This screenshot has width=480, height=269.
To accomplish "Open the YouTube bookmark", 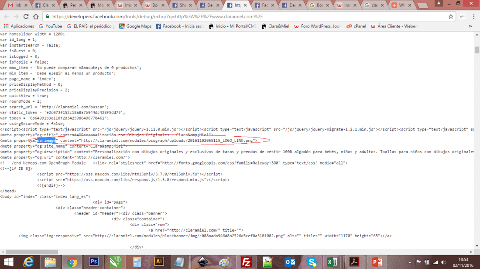I will click(x=51, y=26).
